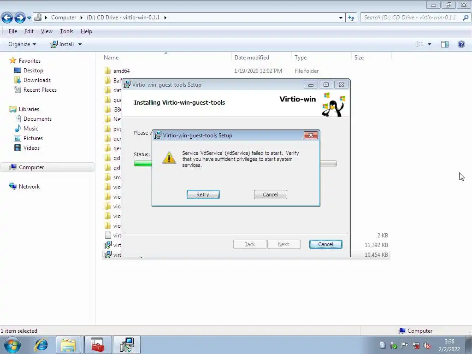Sort by Date modified column header
The width and height of the screenshot is (472, 354).
252,58
